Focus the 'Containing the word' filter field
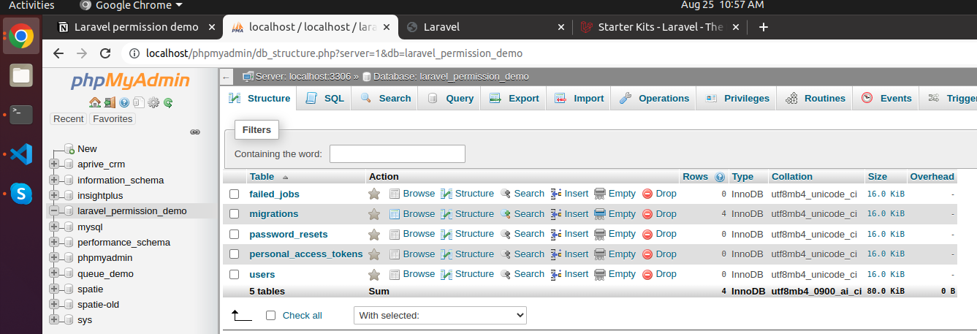Screen dimensions: 977x334 click(398, 154)
